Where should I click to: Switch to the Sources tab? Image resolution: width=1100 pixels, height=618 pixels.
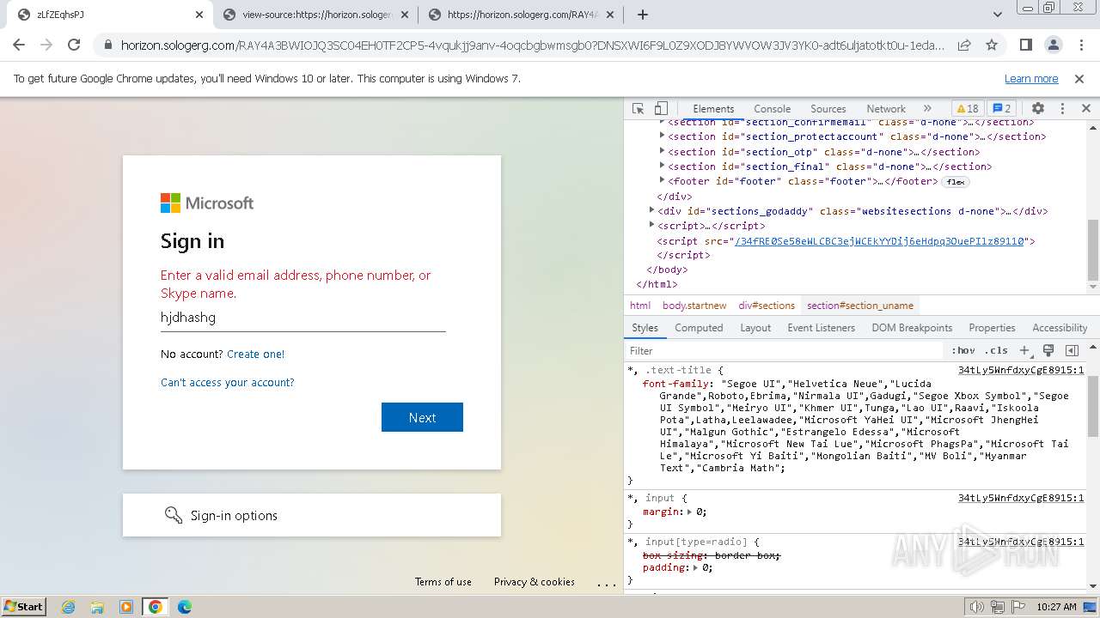coord(828,109)
